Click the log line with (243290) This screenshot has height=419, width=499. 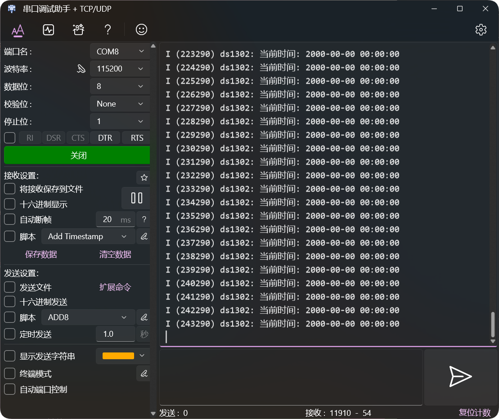283,324
